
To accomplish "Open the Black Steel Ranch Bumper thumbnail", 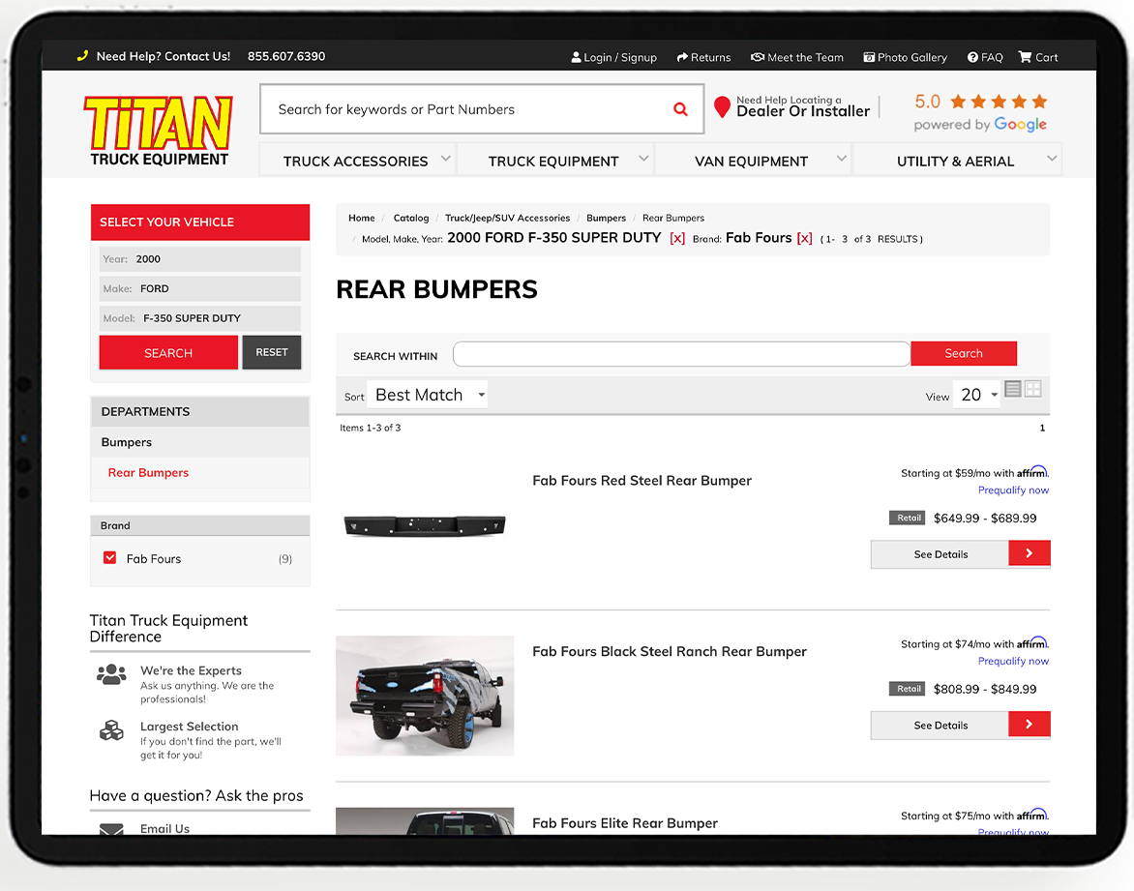I will 425,696.
